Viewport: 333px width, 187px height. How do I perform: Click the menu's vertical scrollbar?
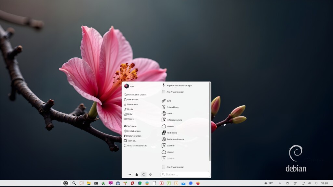[x=210, y=122]
